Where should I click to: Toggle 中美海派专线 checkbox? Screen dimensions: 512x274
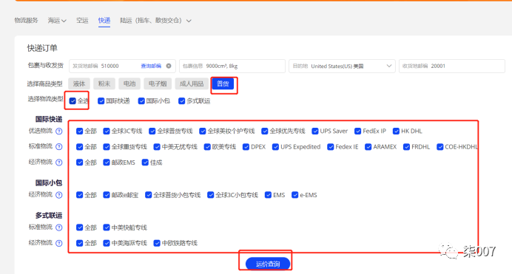pos(107,243)
